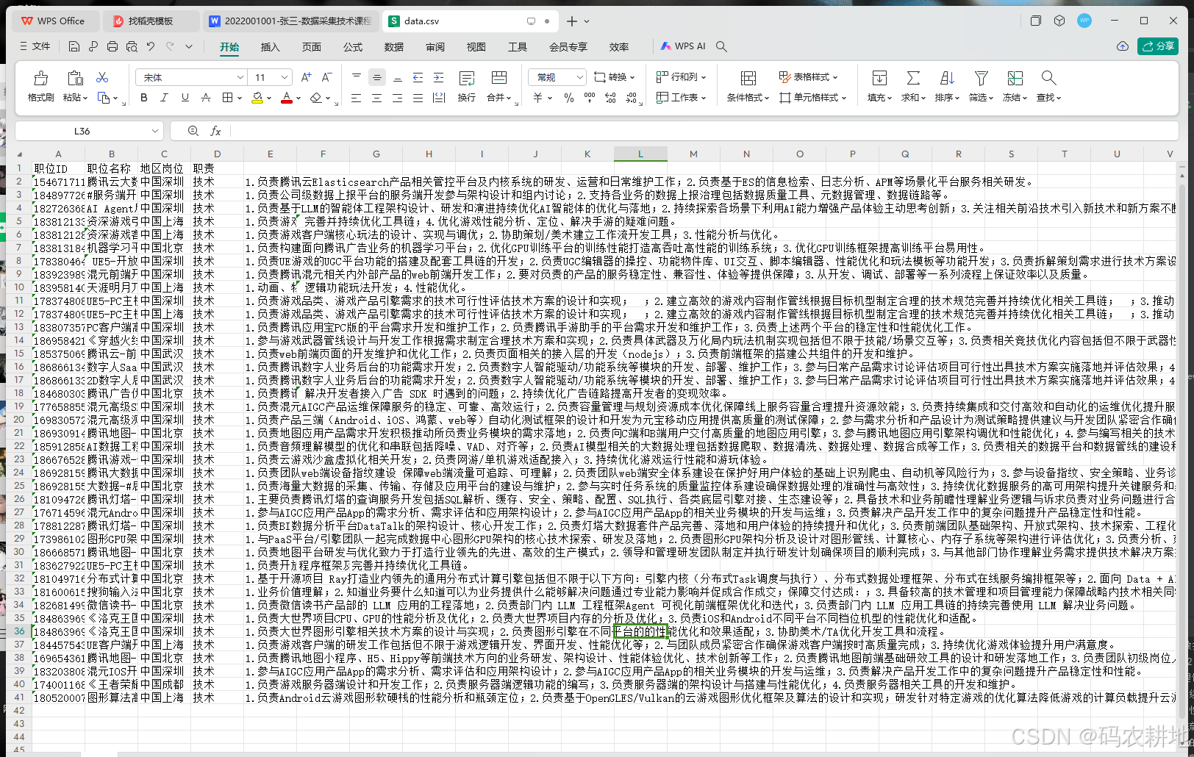Expand the borders dropdown arrow
This screenshot has height=757, width=1194.
(240, 98)
